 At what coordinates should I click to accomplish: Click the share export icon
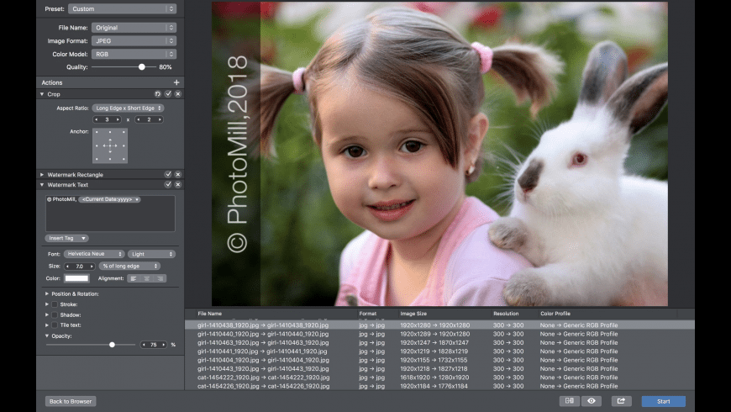coord(621,401)
